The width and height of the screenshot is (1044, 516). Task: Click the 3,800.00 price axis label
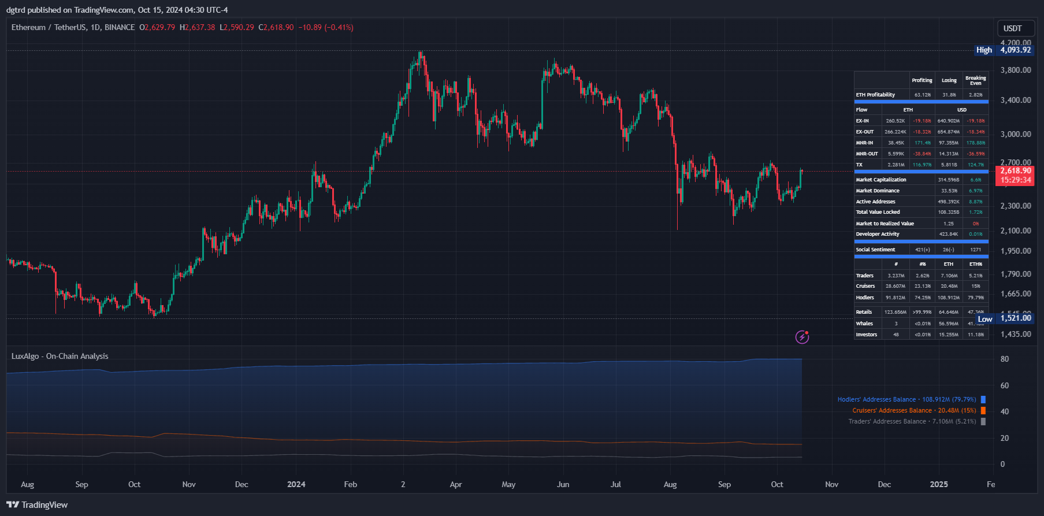[1016, 70]
